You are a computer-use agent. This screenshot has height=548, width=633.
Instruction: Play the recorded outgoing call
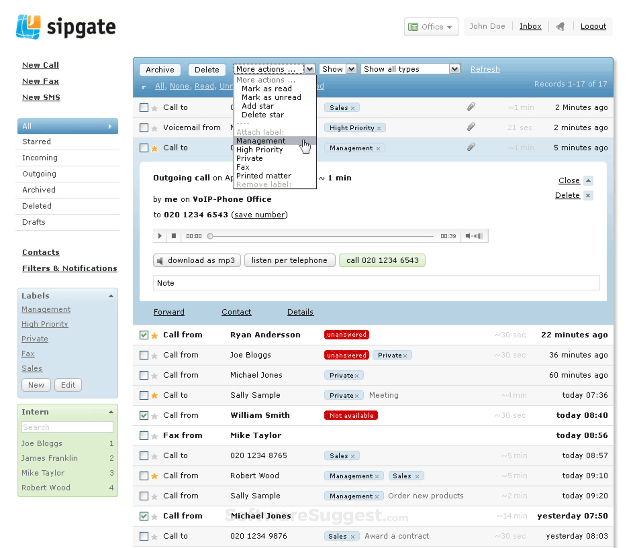[x=159, y=236]
